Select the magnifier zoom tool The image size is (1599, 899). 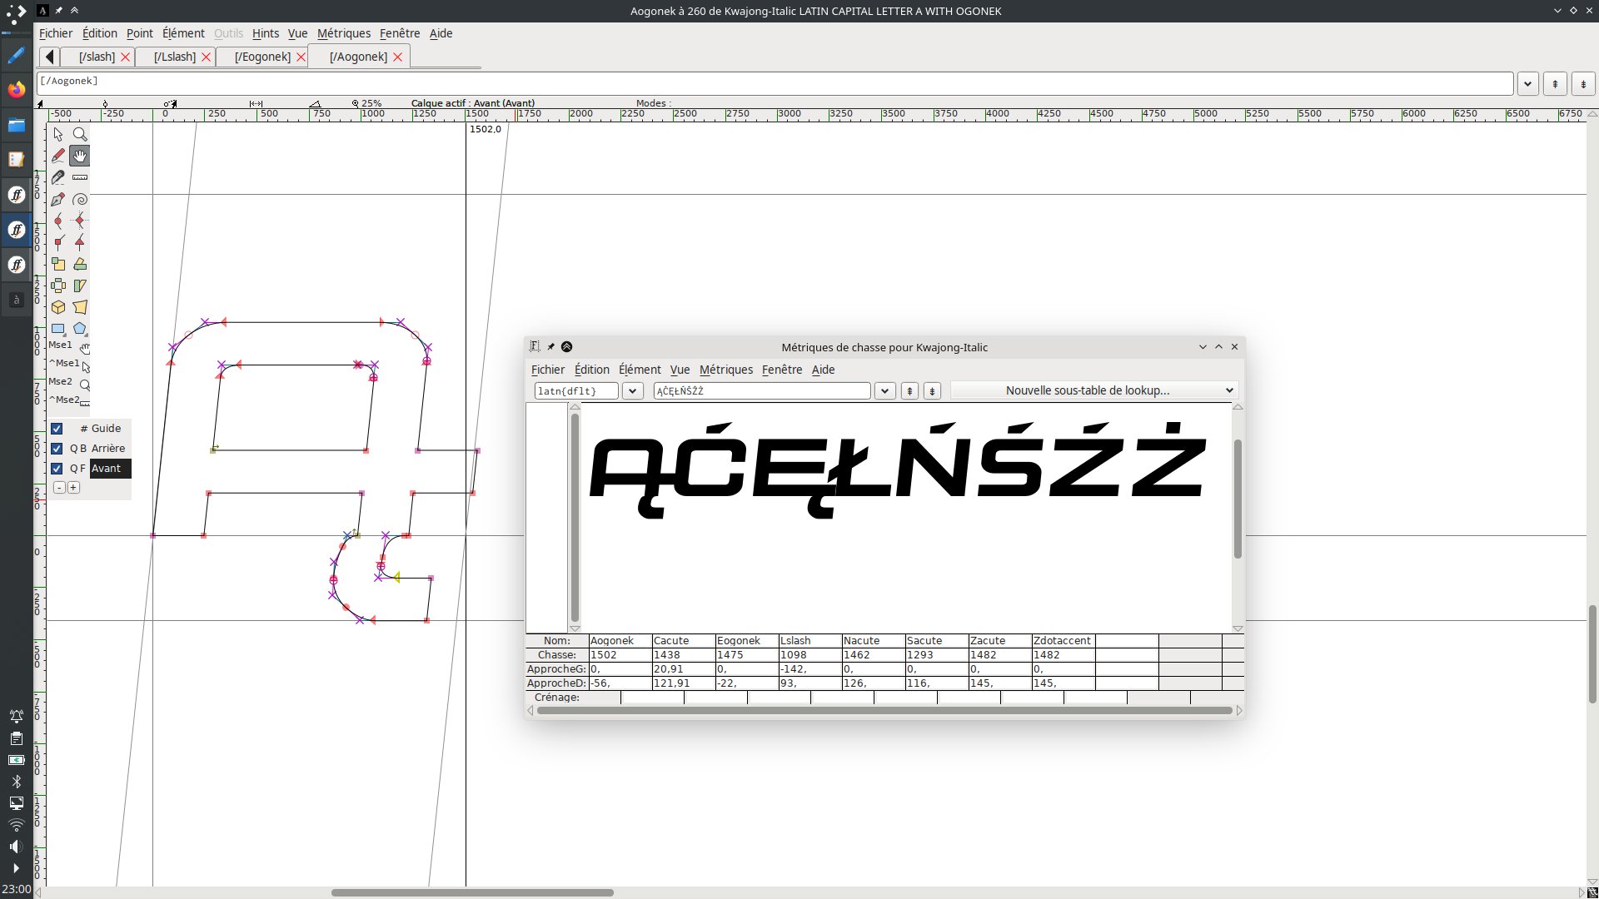point(80,134)
